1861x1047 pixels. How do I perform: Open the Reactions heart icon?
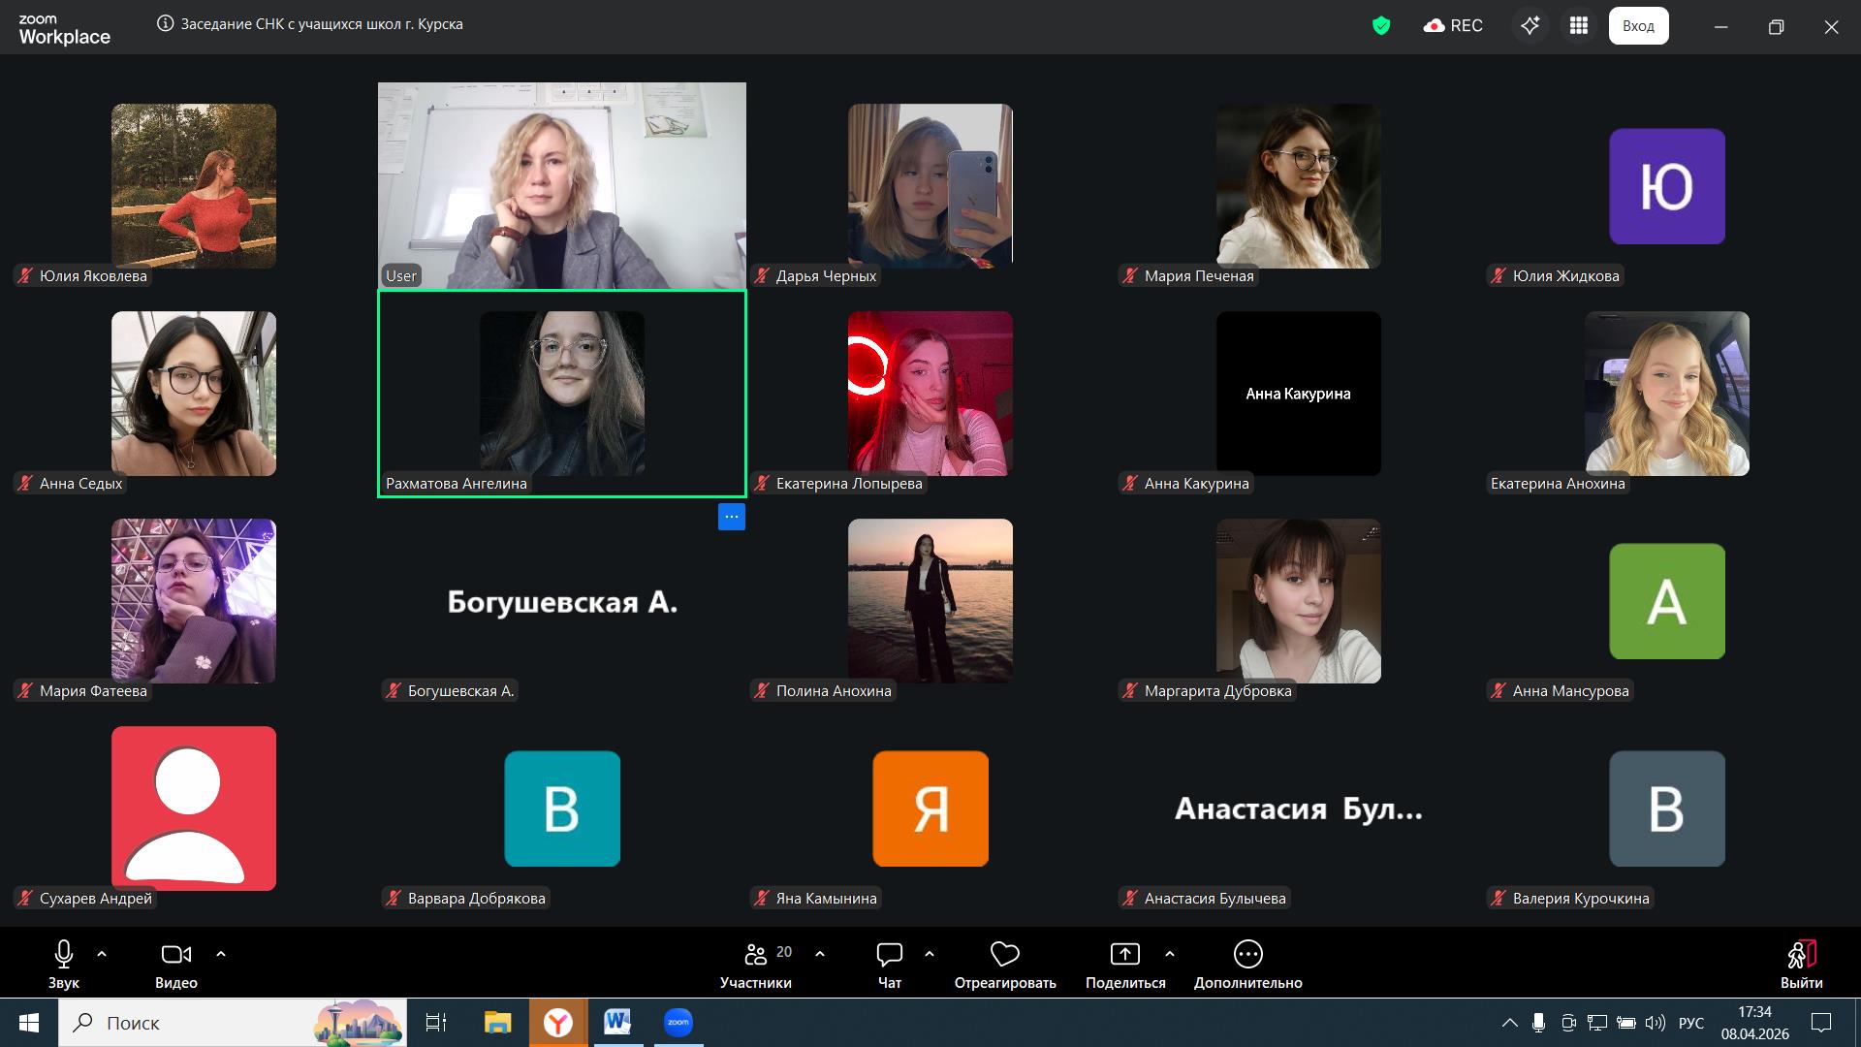1004,955
